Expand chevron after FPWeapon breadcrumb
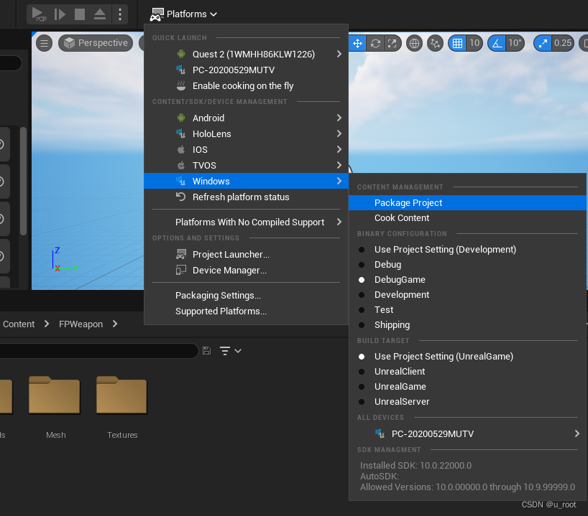 [x=115, y=324]
